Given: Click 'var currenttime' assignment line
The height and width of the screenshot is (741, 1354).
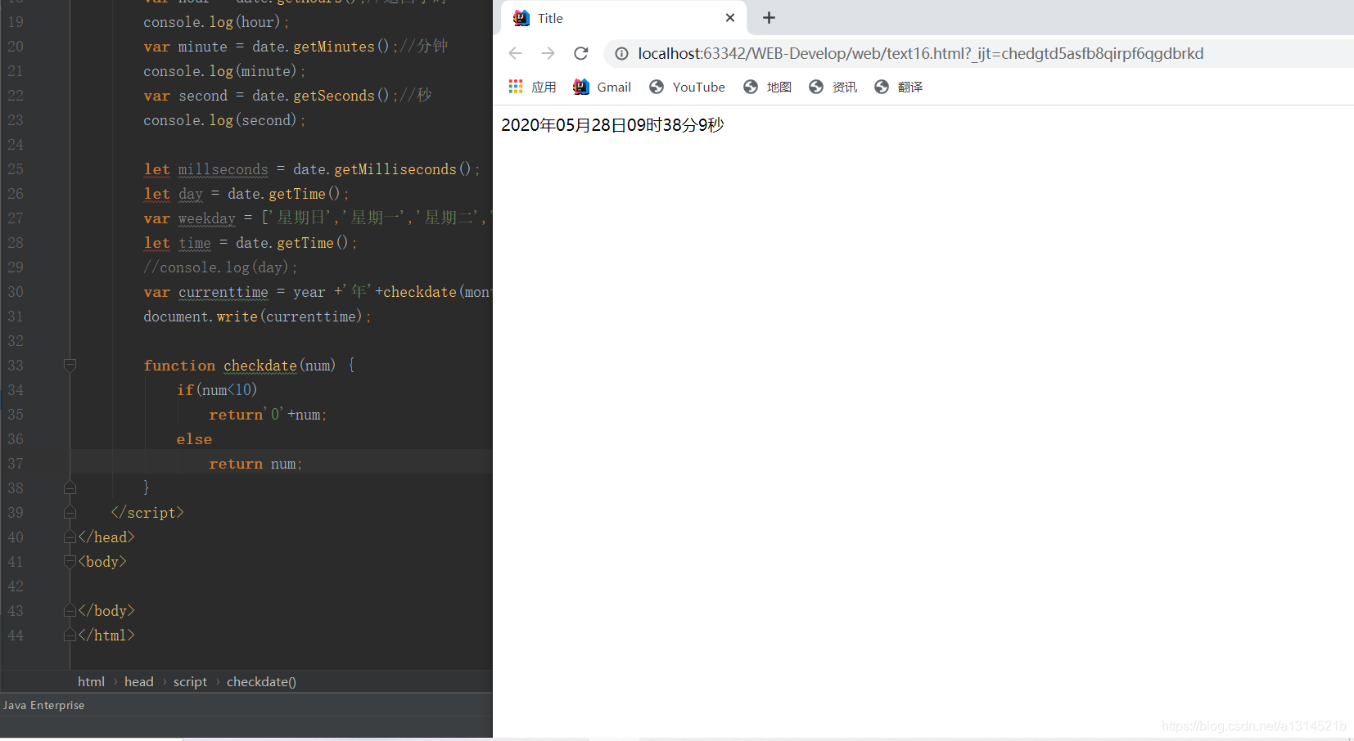Looking at the screenshot, I should 317,292.
